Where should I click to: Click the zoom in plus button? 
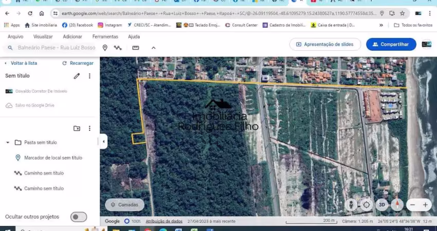[x=425, y=205]
